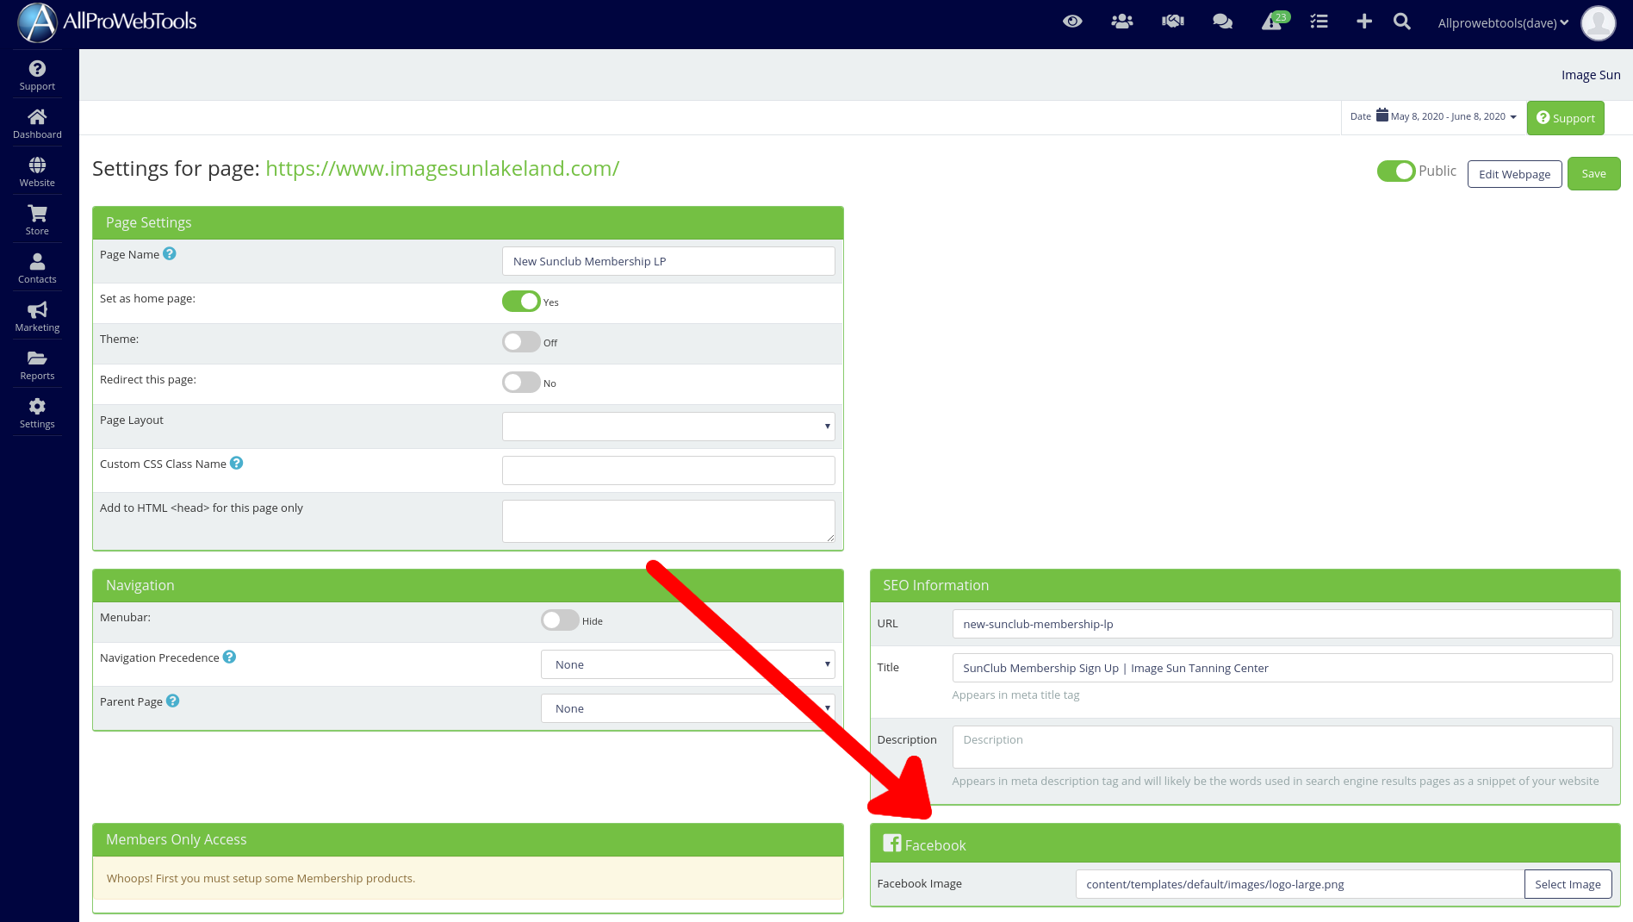Click the search magnifier icon

(x=1402, y=22)
